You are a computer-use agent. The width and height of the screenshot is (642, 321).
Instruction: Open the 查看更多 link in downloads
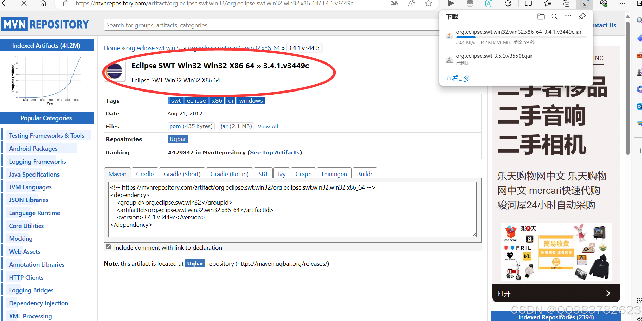pos(458,79)
